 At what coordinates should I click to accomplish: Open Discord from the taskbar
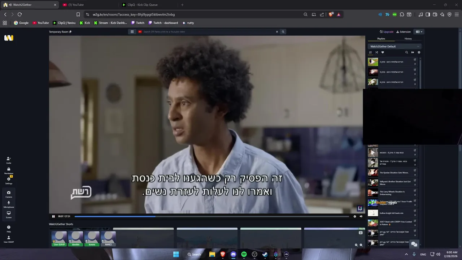point(233,254)
